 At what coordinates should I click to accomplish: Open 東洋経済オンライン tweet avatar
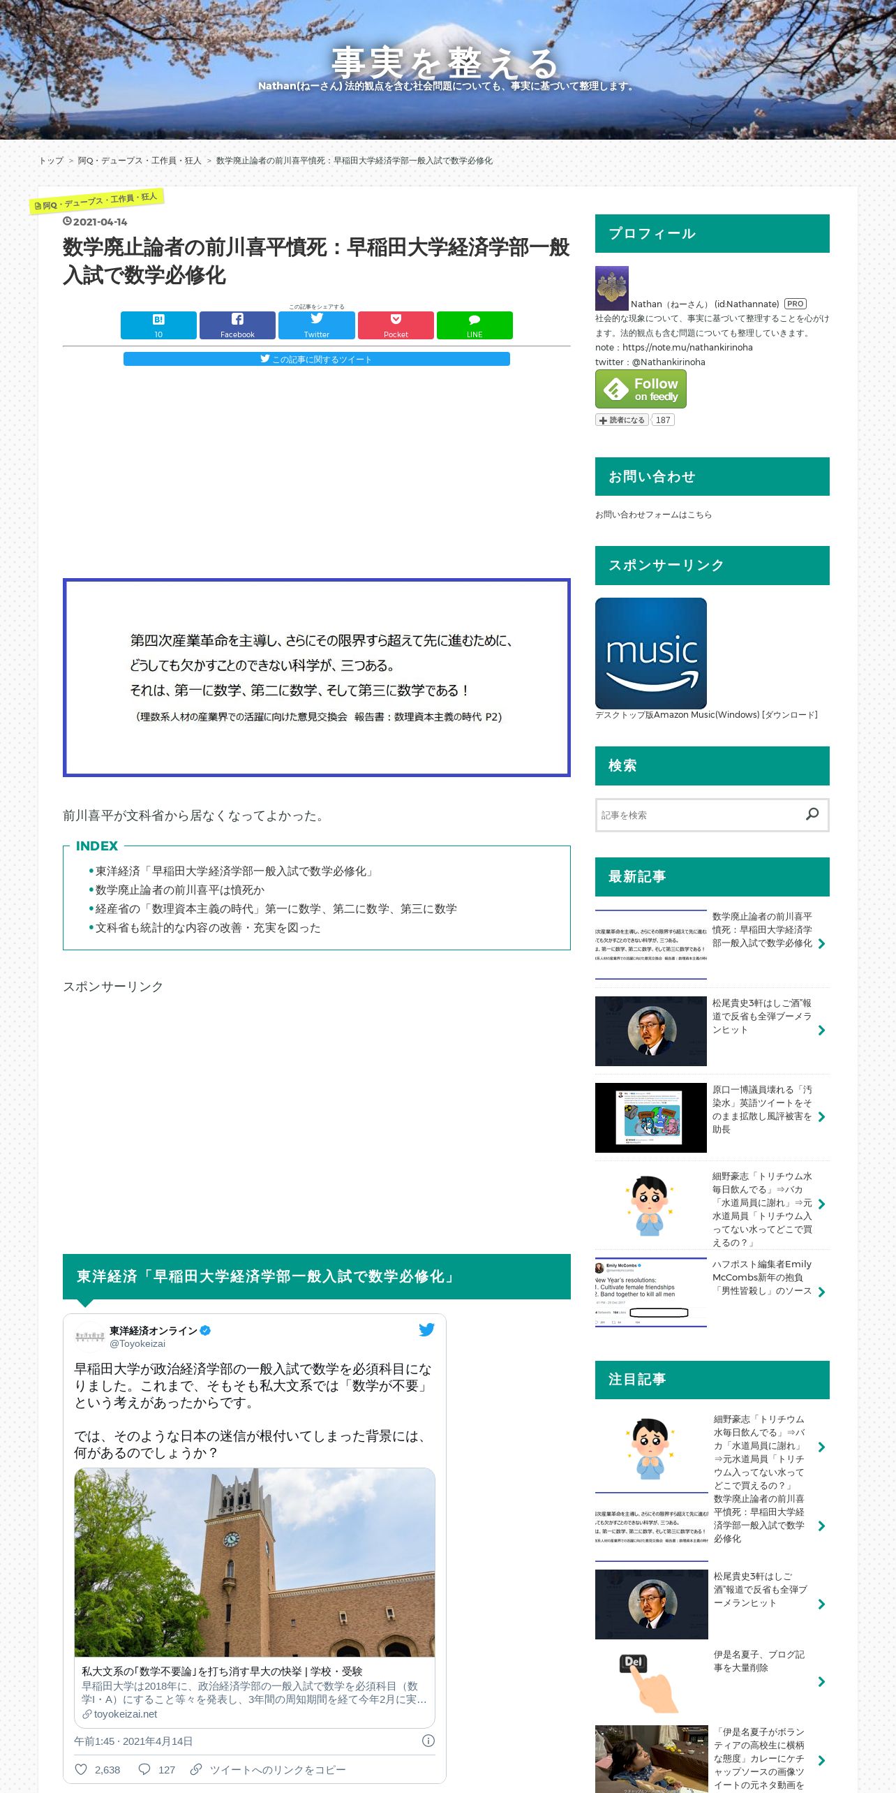point(89,1336)
